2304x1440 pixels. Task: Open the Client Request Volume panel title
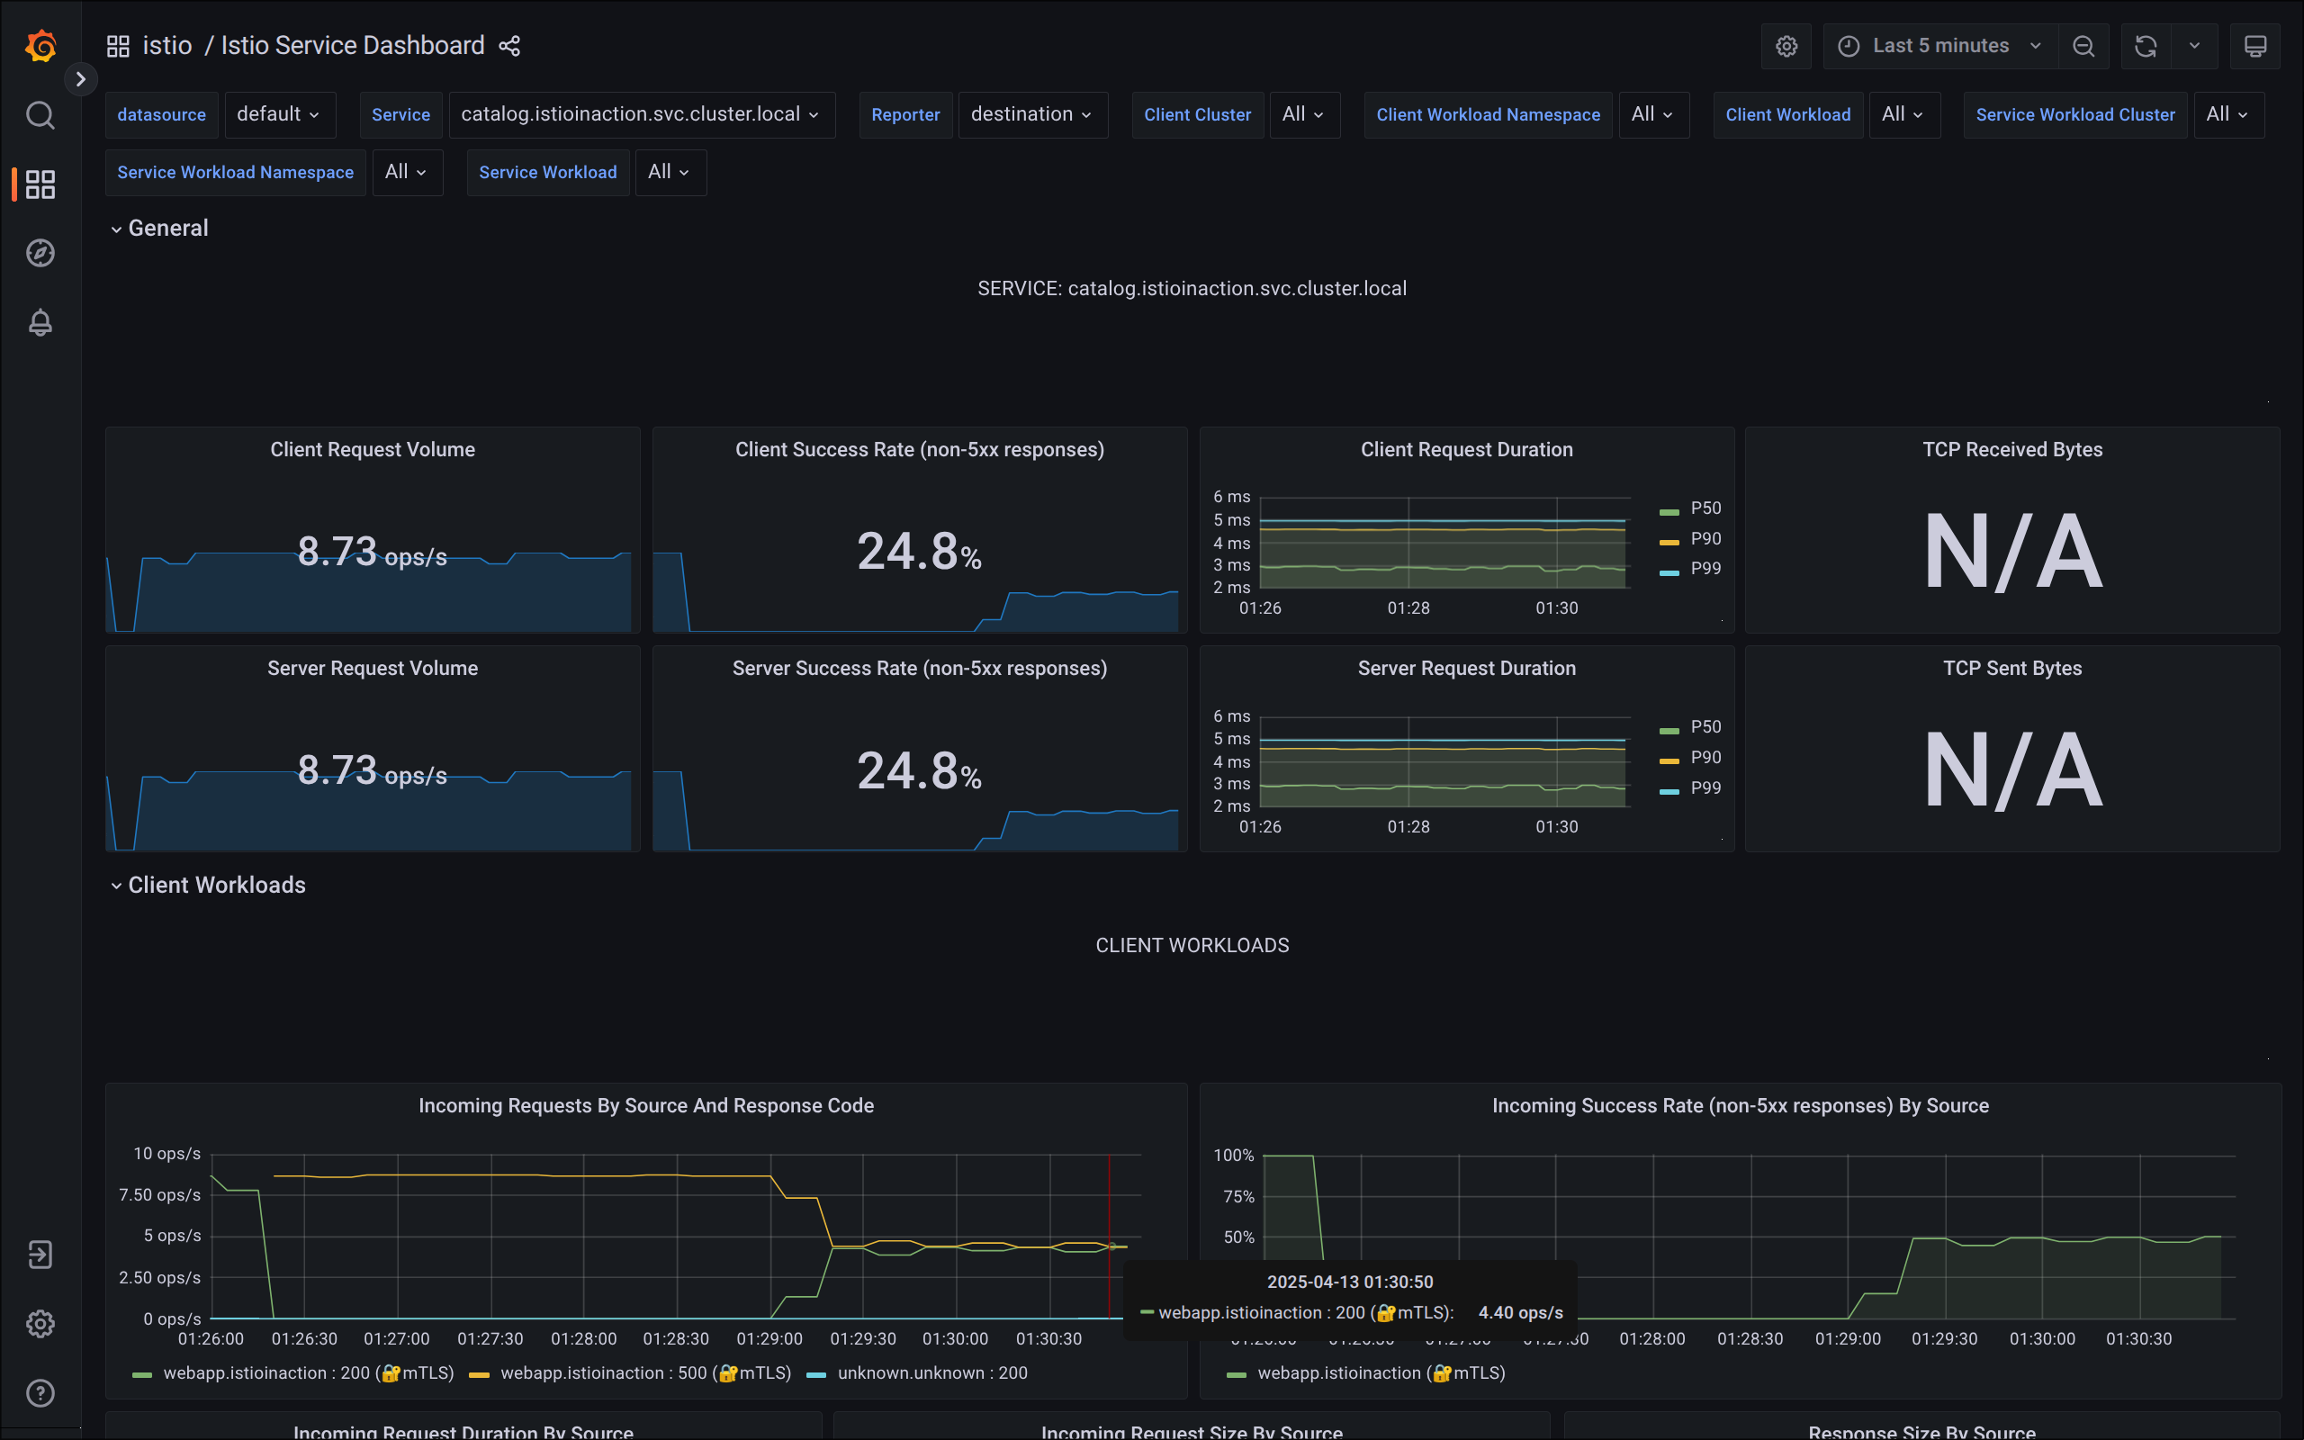click(x=373, y=449)
